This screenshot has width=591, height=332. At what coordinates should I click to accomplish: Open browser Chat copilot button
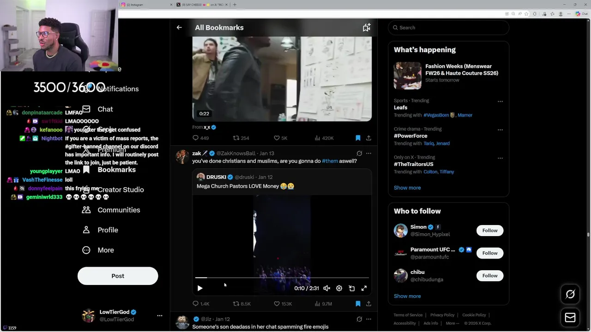pyautogui.click(x=582, y=14)
